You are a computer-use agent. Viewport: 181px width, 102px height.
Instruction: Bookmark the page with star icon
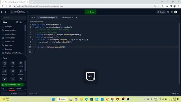click(162, 6)
